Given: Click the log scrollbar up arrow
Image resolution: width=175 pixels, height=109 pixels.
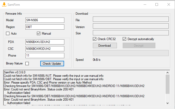Looking at the screenshot, I should (167, 73).
